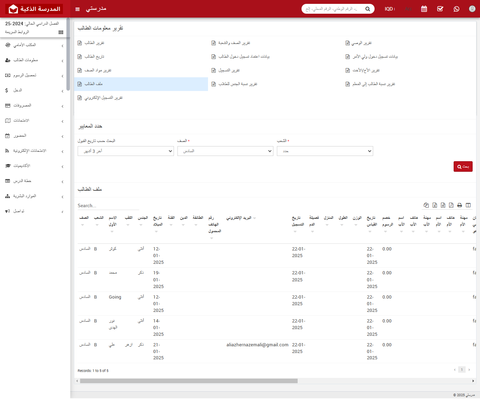Click the task checklist icon in header
480x399 pixels.
(x=440, y=9)
